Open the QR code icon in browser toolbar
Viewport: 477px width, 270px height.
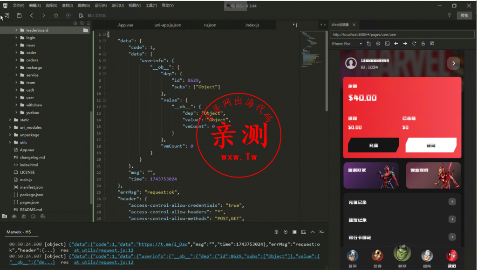pos(432,44)
